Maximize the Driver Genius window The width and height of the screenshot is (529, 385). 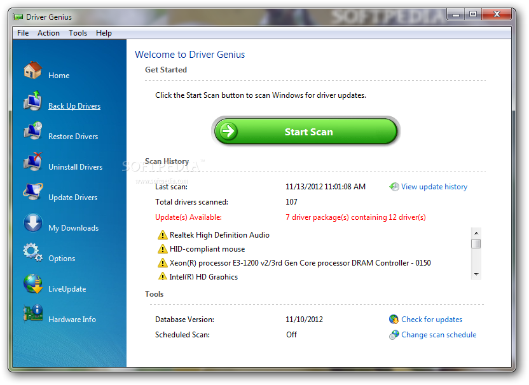pyautogui.click(x=473, y=15)
